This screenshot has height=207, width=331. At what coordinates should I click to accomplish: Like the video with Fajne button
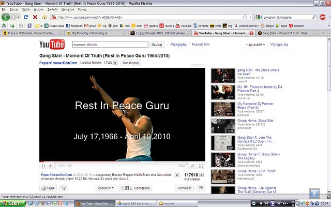point(48,188)
